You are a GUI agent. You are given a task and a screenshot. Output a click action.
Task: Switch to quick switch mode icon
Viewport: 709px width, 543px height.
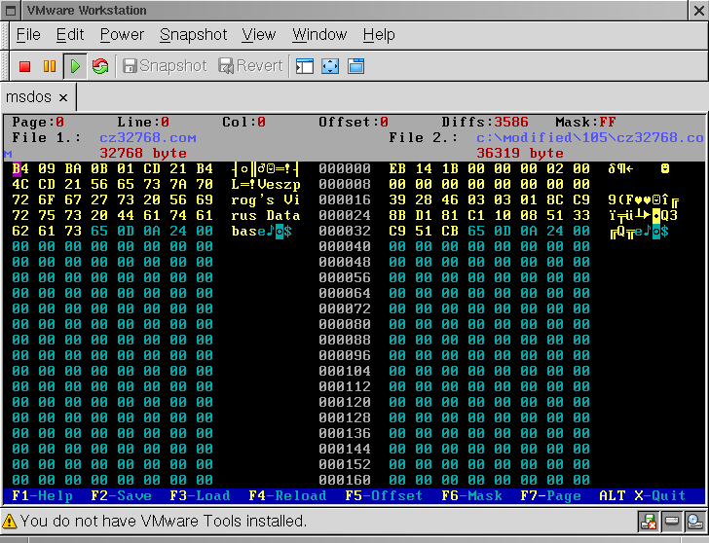point(355,66)
